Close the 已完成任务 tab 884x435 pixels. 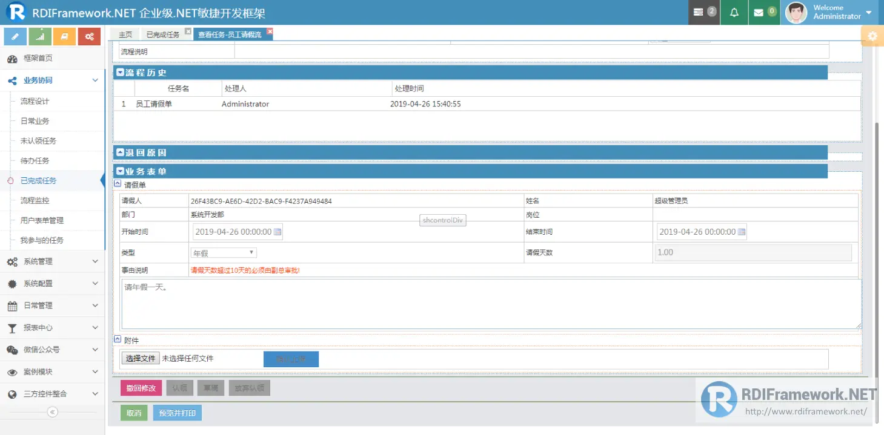(x=188, y=31)
